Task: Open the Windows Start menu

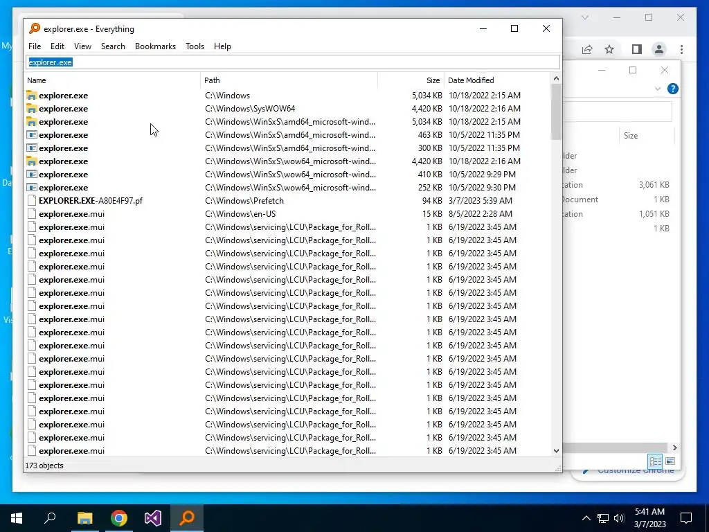Action: pyautogui.click(x=17, y=518)
